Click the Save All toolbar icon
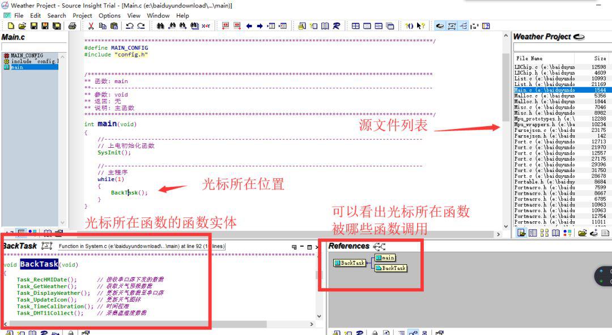The width and height of the screenshot is (612, 335). [x=57, y=26]
